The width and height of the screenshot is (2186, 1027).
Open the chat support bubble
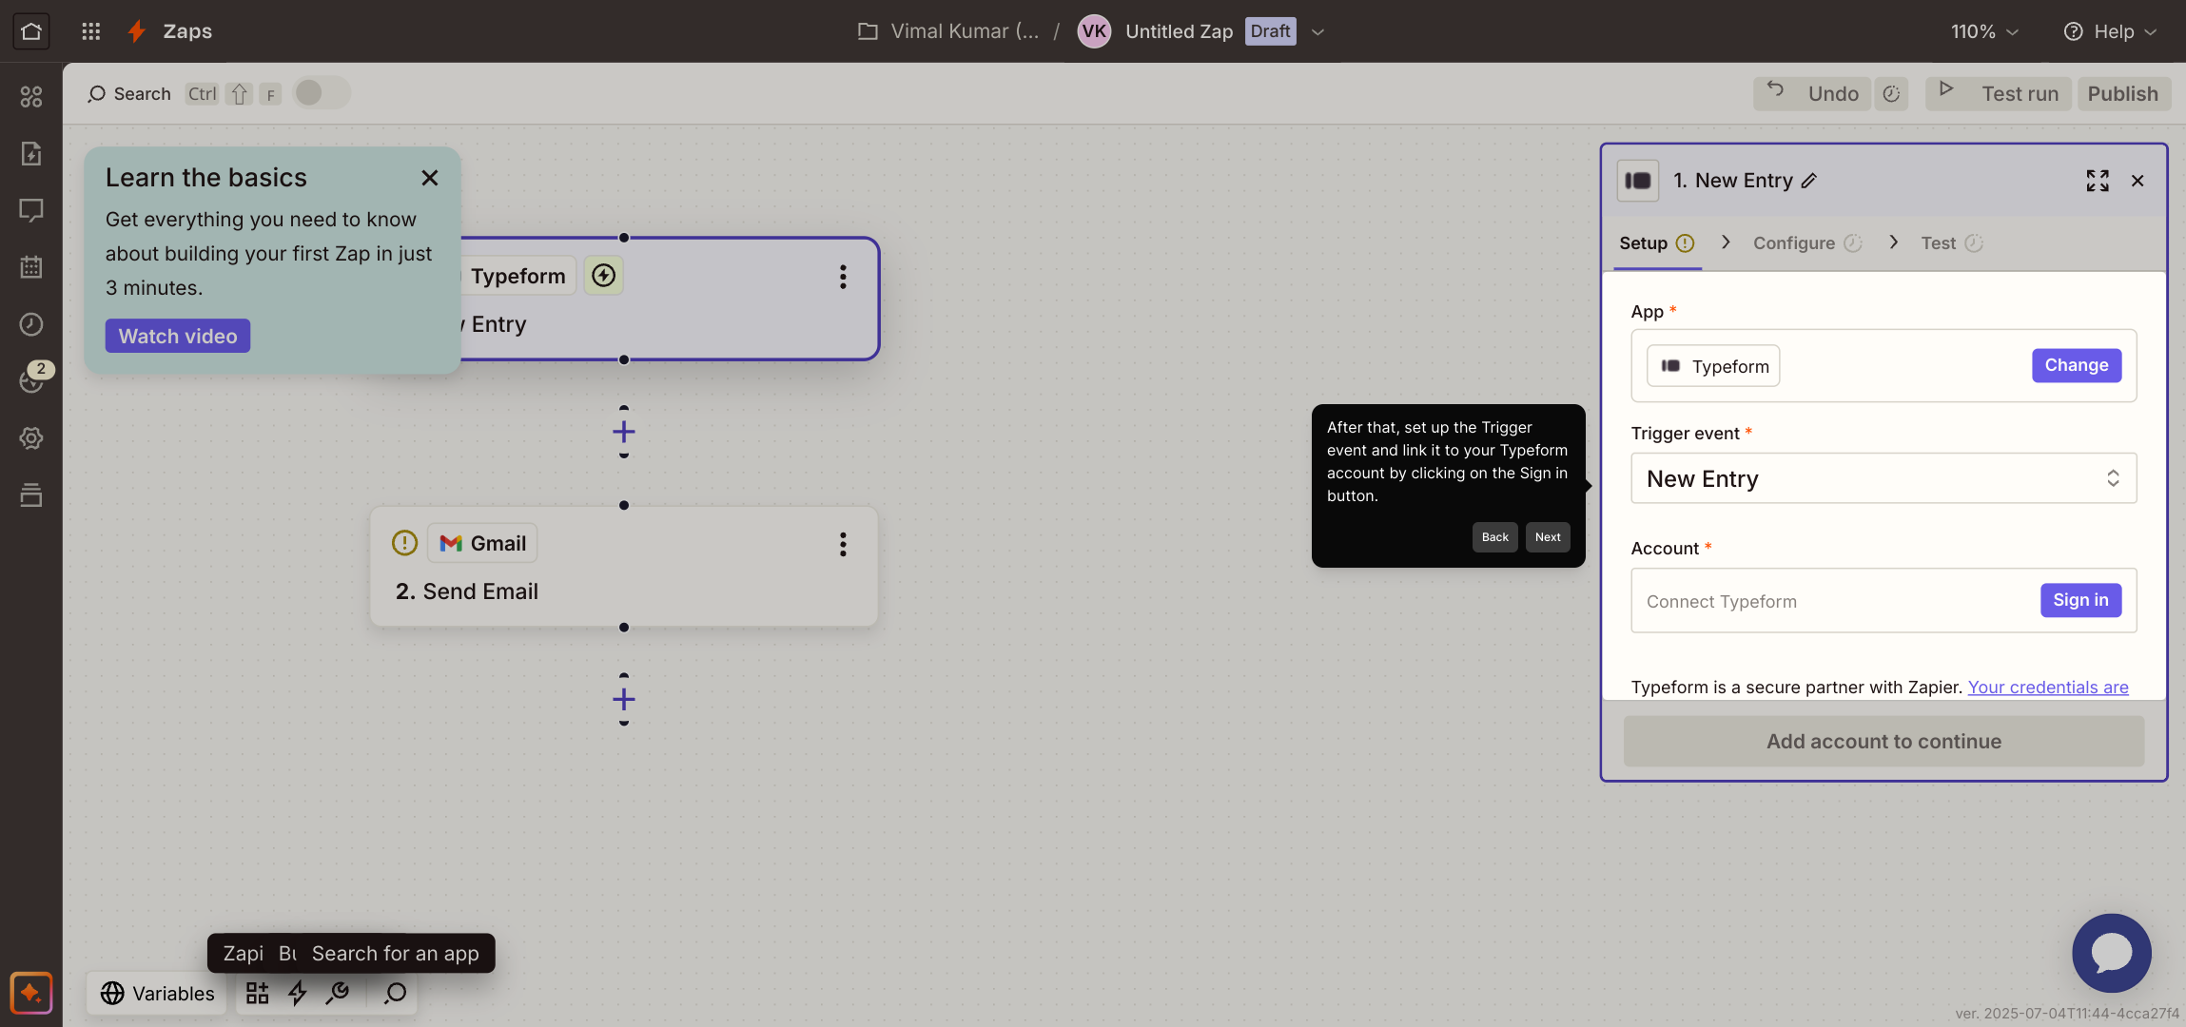coord(2111,953)
